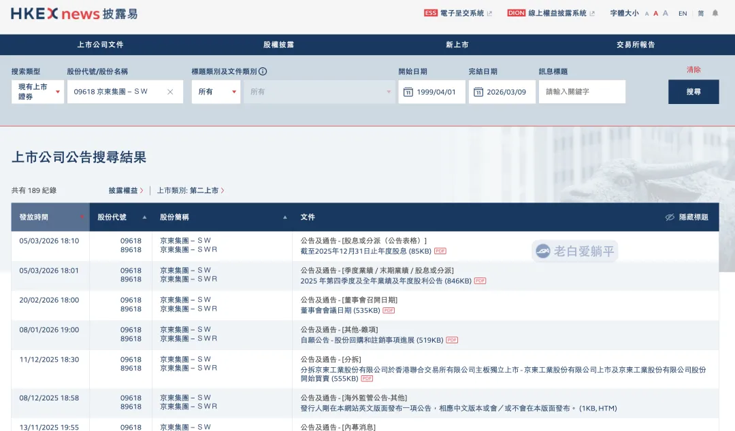Switch to Simplified Chinese 简

pyautogui.click(x=701, y=13)
